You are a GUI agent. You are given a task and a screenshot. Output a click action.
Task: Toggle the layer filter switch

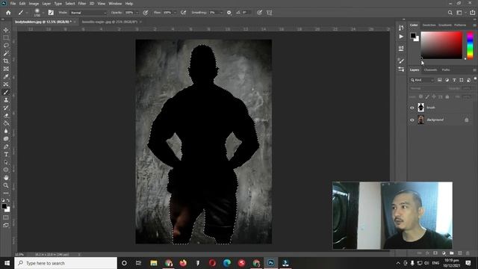point(475,79)
